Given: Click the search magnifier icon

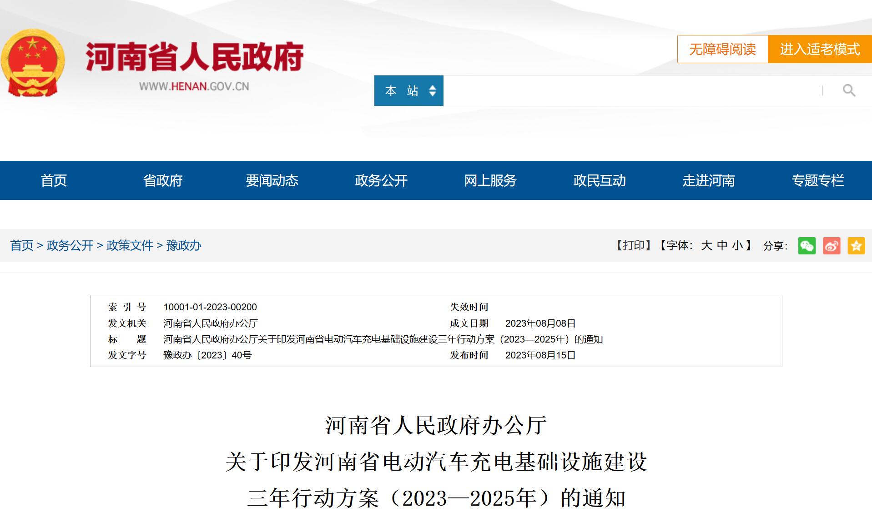Looking at the screenshot, I should click(849, 90).
